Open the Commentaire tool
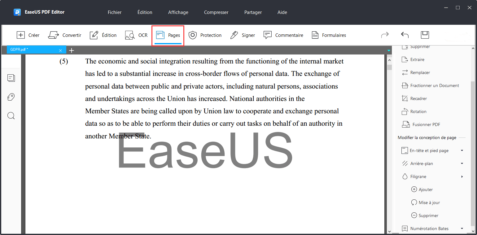This screenshot has width=477, height=235. 283,35
